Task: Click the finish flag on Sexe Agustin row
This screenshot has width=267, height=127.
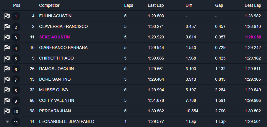Action: pyautogui.click(x=7, y=38)
